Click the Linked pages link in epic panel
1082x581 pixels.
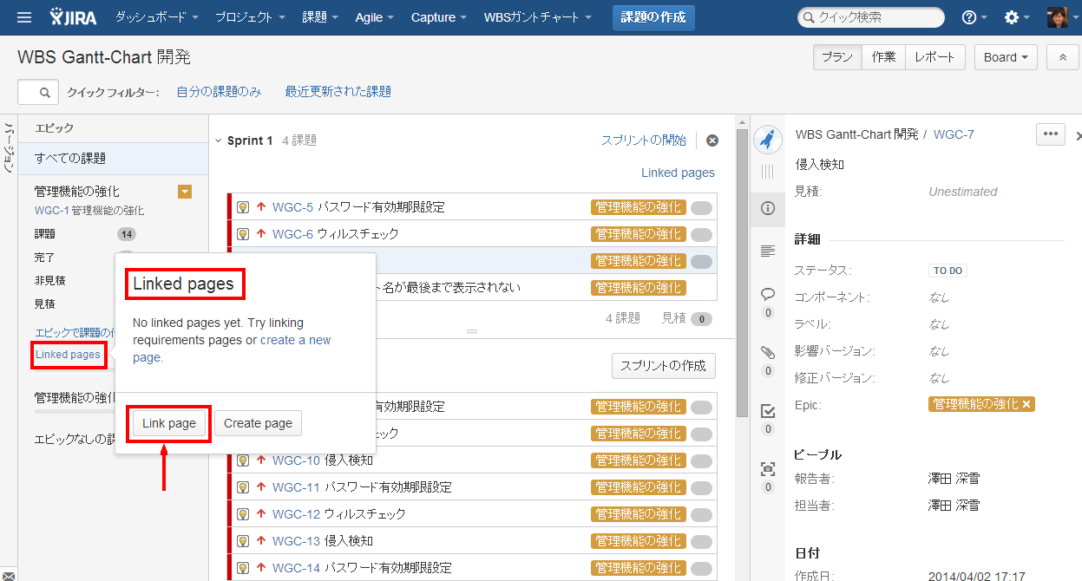point(68,355)
